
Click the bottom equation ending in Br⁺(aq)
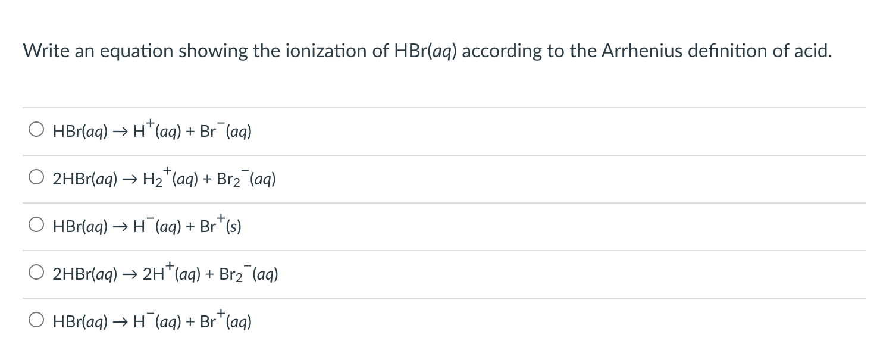point(151,321)
